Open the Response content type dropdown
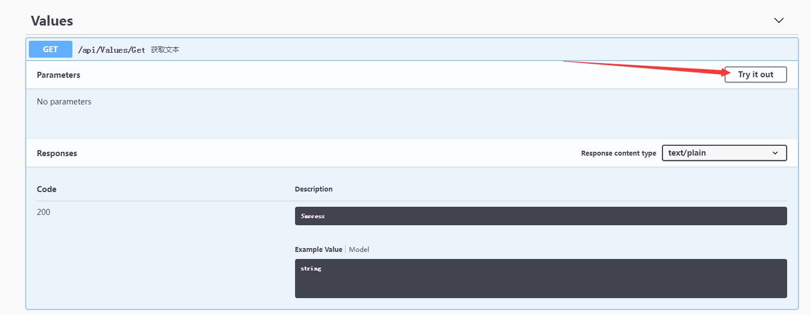Screen dimensions: 810x315 pos(724,153)
